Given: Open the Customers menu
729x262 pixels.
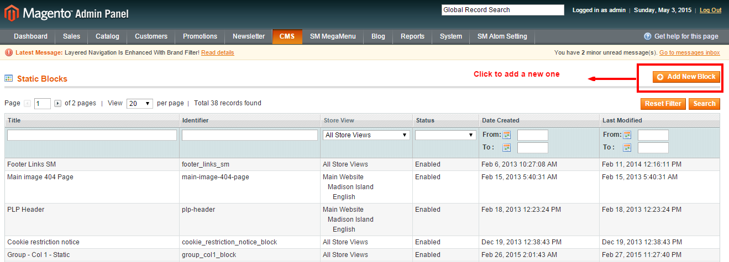Looking at the screenshot, I should click(151, 36).
